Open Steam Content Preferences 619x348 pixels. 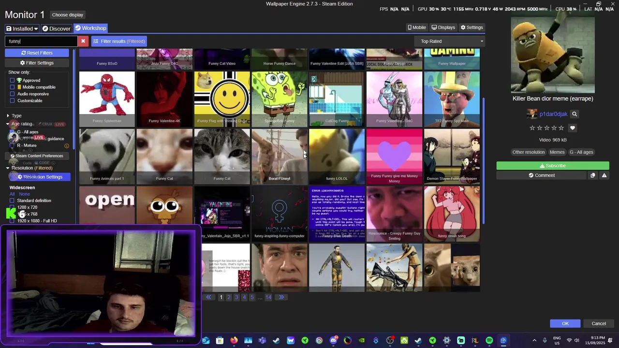(37, 156)
